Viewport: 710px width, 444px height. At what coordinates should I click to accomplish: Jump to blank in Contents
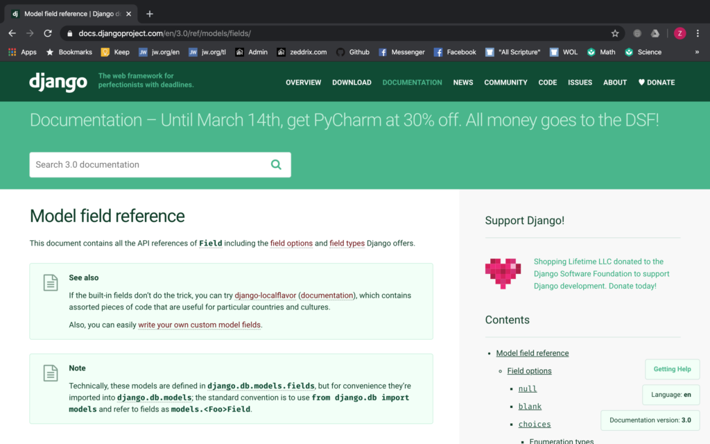(530, 407)
